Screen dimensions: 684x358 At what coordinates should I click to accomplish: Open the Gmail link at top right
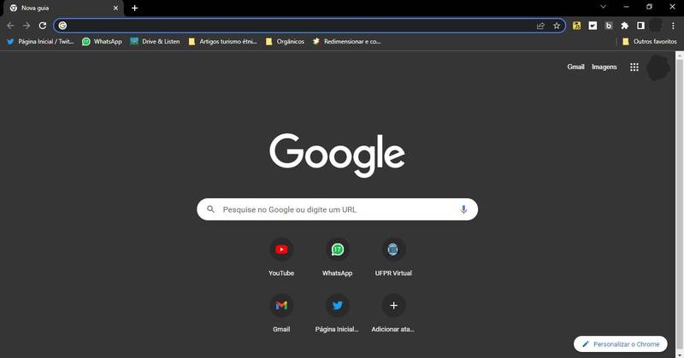point(575,67)
